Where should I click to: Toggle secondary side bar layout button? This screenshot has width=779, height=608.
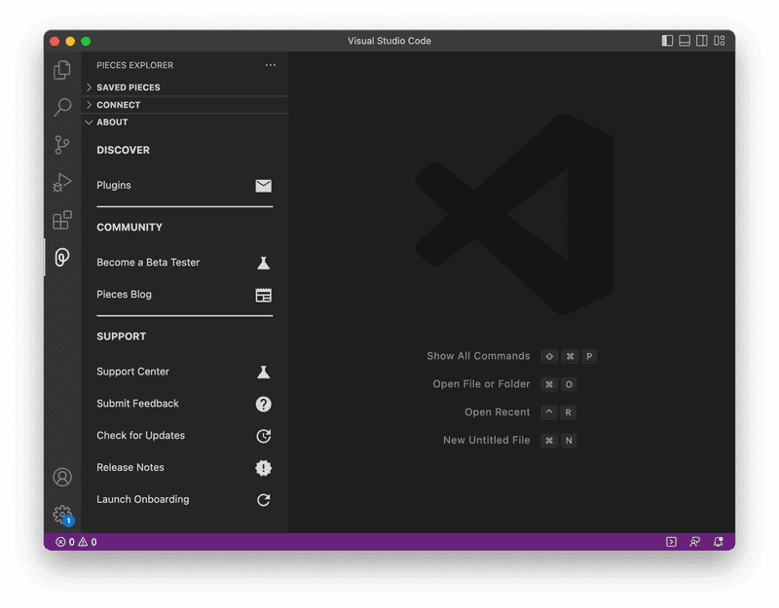[x=701, y=41]
